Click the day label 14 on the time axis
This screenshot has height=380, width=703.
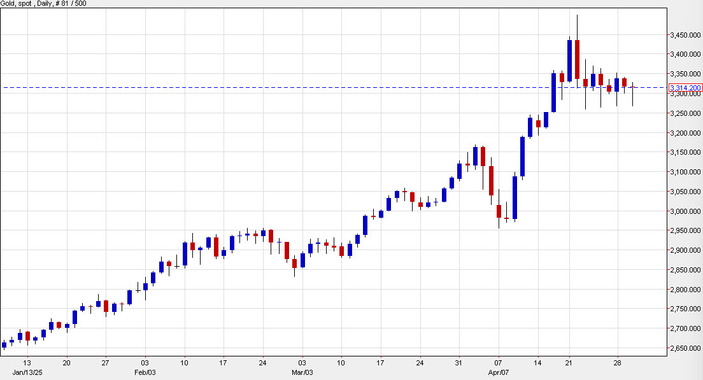[x=537, y=363]
